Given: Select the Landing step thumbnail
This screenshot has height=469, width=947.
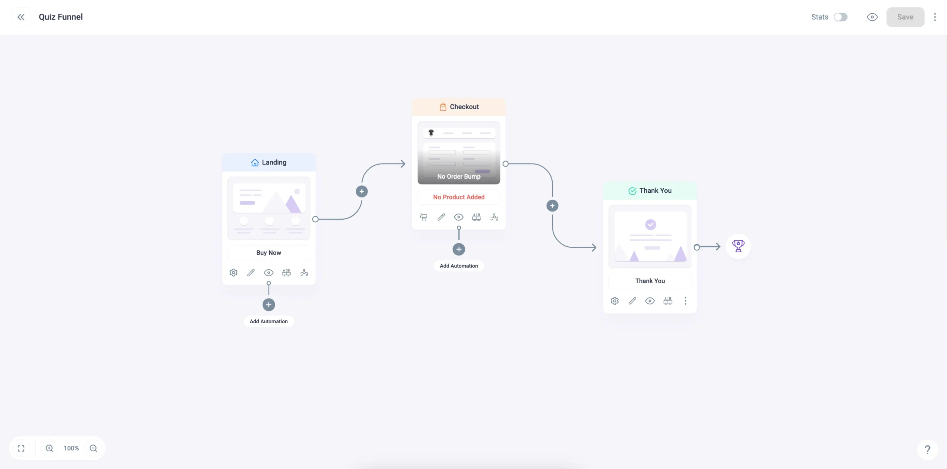Looking at the screenshot, I should click(269, 208).
